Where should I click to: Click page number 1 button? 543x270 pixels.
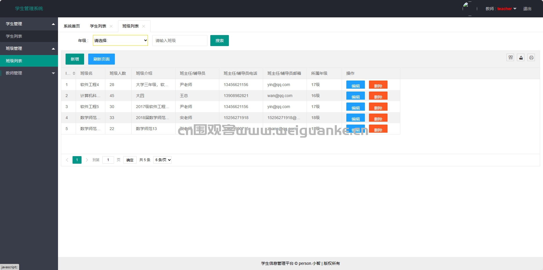click(77, 160)
